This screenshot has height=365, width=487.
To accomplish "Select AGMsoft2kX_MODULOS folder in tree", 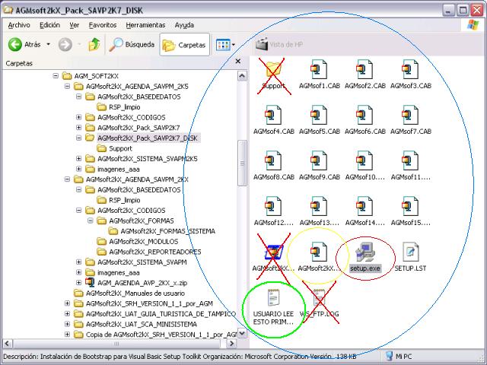I will pos(138,241).
